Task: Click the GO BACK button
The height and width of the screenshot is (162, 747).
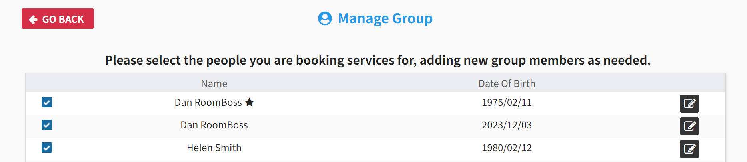Action: tap(58, 19)
